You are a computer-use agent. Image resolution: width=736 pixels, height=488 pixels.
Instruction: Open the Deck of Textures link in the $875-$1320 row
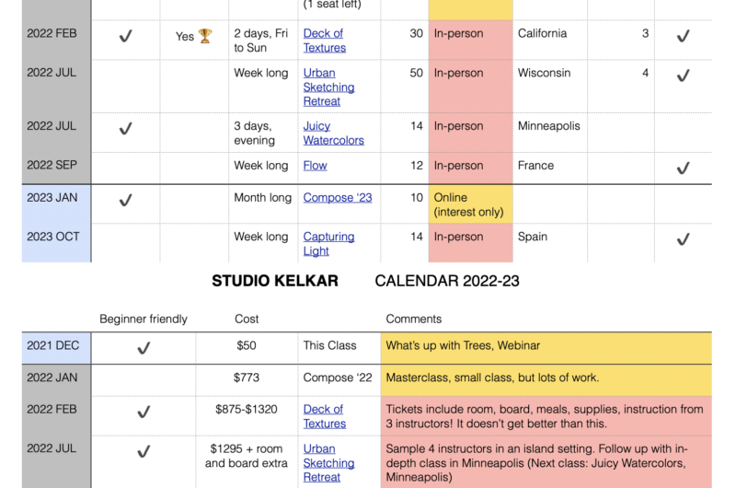325,416
